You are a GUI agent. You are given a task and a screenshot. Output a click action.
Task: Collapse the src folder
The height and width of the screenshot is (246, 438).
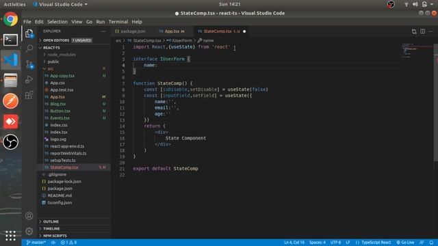coord(74,68)
